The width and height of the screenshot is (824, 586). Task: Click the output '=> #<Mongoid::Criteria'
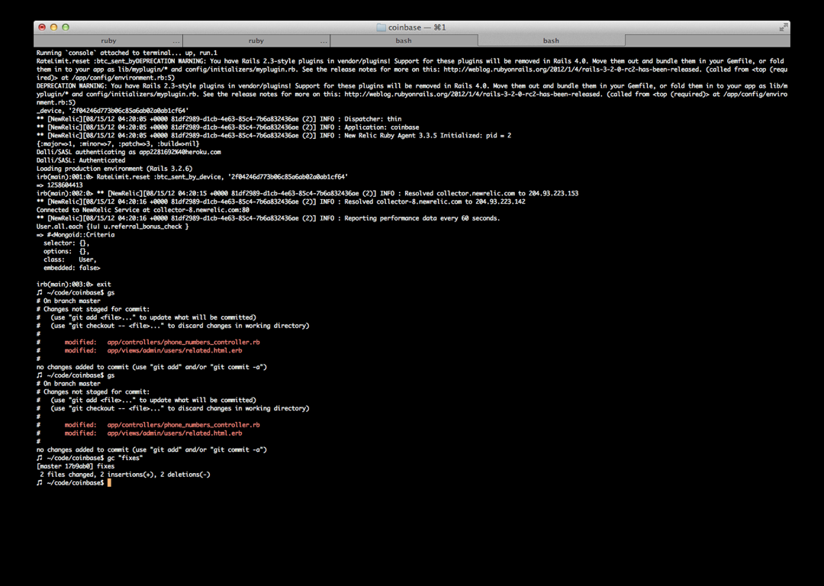pyautogui.click(x=75, y=235)
